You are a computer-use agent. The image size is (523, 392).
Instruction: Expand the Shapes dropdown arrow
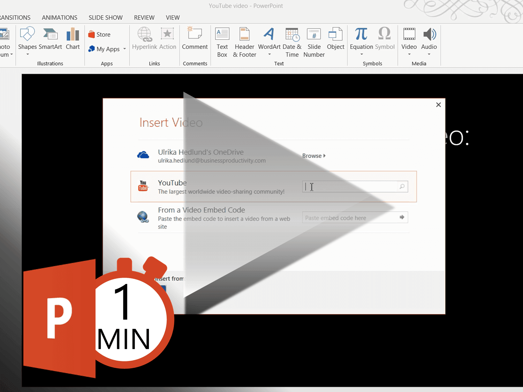(28, 54)
